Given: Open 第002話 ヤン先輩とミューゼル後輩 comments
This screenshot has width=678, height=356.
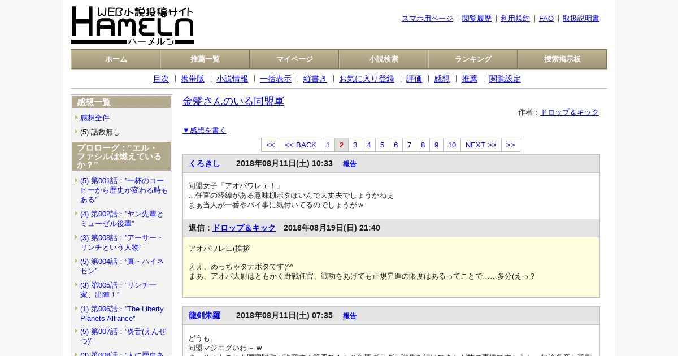Looking at the screenshot, I should click(x=122, y=219).
